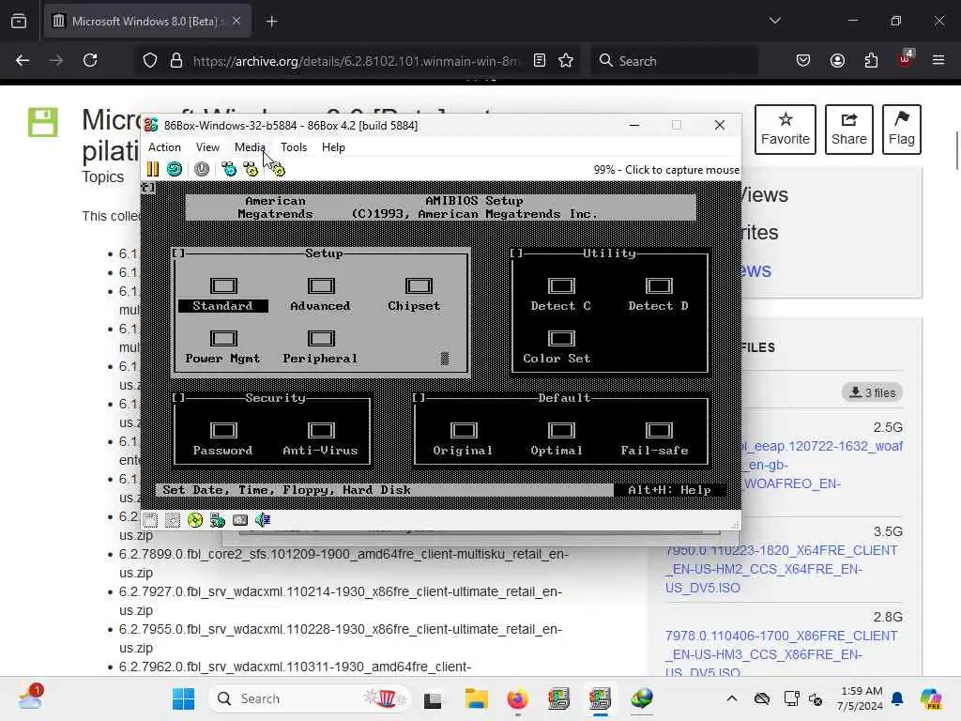Run the Detect C utility
961x721 pixels.
point(561,294)
